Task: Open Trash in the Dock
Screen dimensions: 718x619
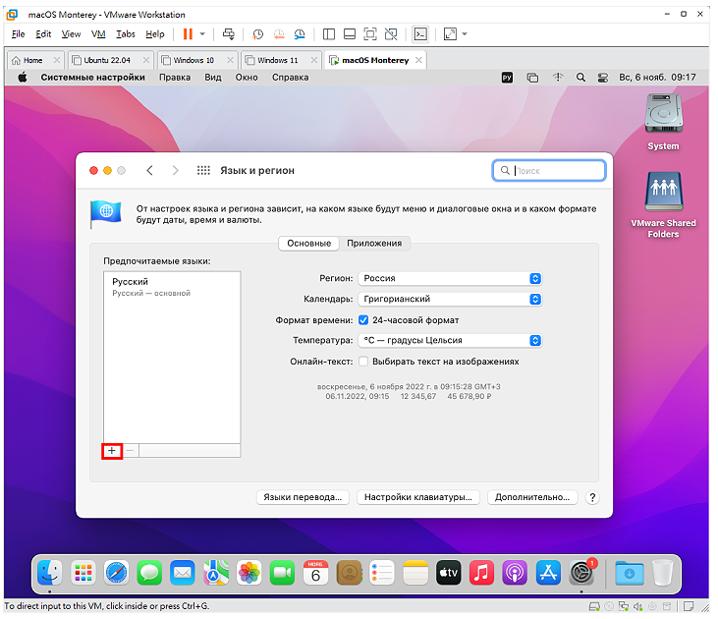Action: click(662, 573)
